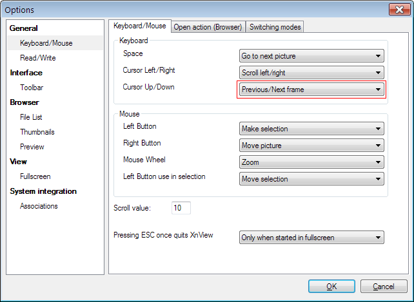Image resolution: width=414 pixels, height=302 pixels.
Task: Click the Cancel button
Action: [x=384, y=287]
